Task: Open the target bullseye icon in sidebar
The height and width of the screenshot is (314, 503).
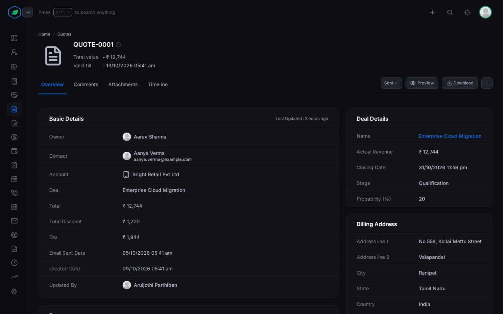Action: (14, 235)
